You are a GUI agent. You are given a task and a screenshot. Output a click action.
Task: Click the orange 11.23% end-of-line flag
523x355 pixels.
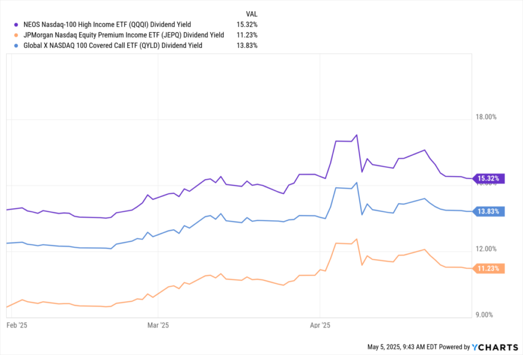[x=489, y=268]
